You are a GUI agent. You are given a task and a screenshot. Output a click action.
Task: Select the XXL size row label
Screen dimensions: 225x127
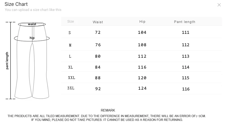(71, 78)
